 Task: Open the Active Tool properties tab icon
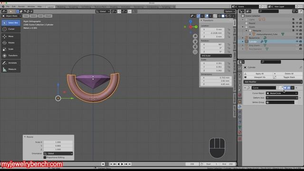click(x=240, y=68)
